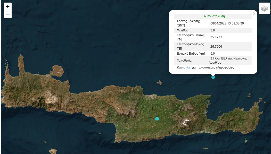Viewport: 271px width, 154px height.
Task: Follow the 'κλικ' link for more information
Action: pyautogui.click(x=188, y=67)
